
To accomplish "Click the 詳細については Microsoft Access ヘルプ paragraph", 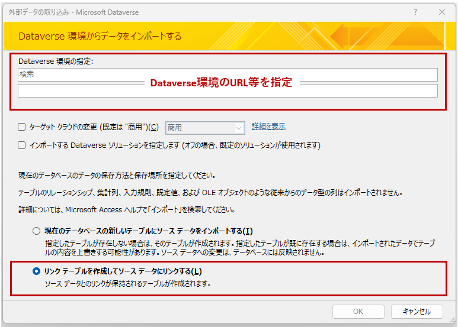I will [124, 209].
